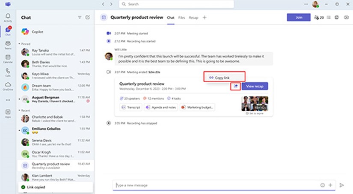The height and width of the screenshot is (194, 353).
Task: Send the message with arrow icon
Action: (341, 185)
